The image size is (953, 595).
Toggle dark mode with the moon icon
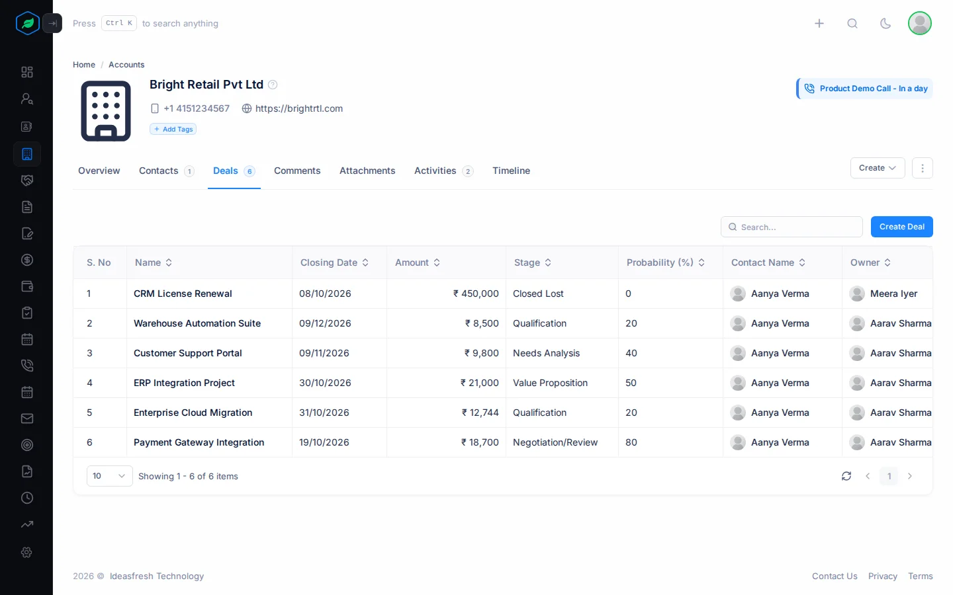point(885,23)
